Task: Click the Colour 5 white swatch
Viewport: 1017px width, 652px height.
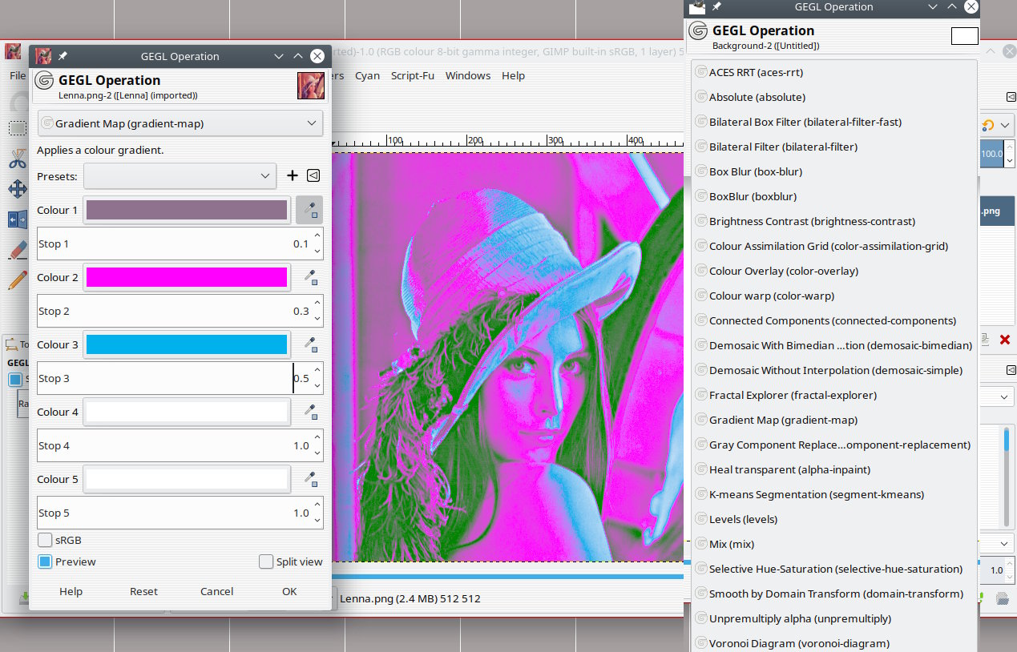Action: [x=187, y=479]
